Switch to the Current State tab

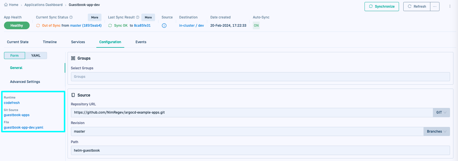18,42
